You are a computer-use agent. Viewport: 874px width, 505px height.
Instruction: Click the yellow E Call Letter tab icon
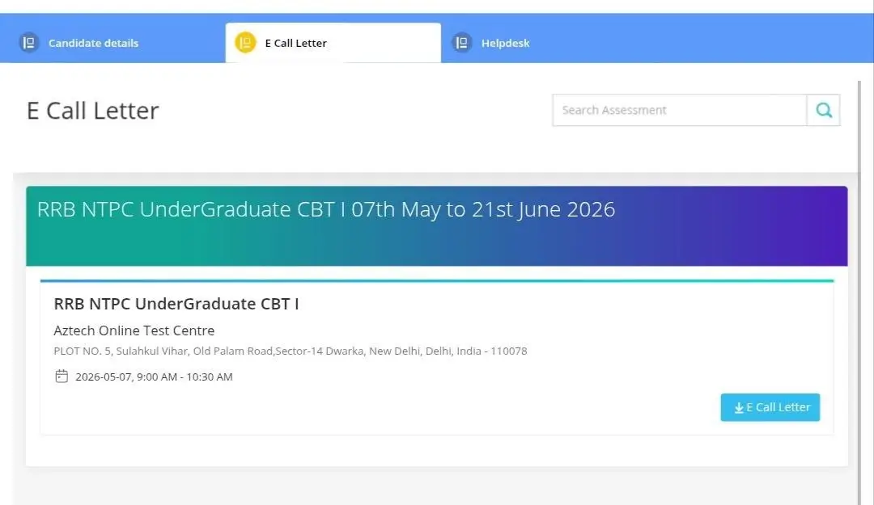[x=245, y=42]
